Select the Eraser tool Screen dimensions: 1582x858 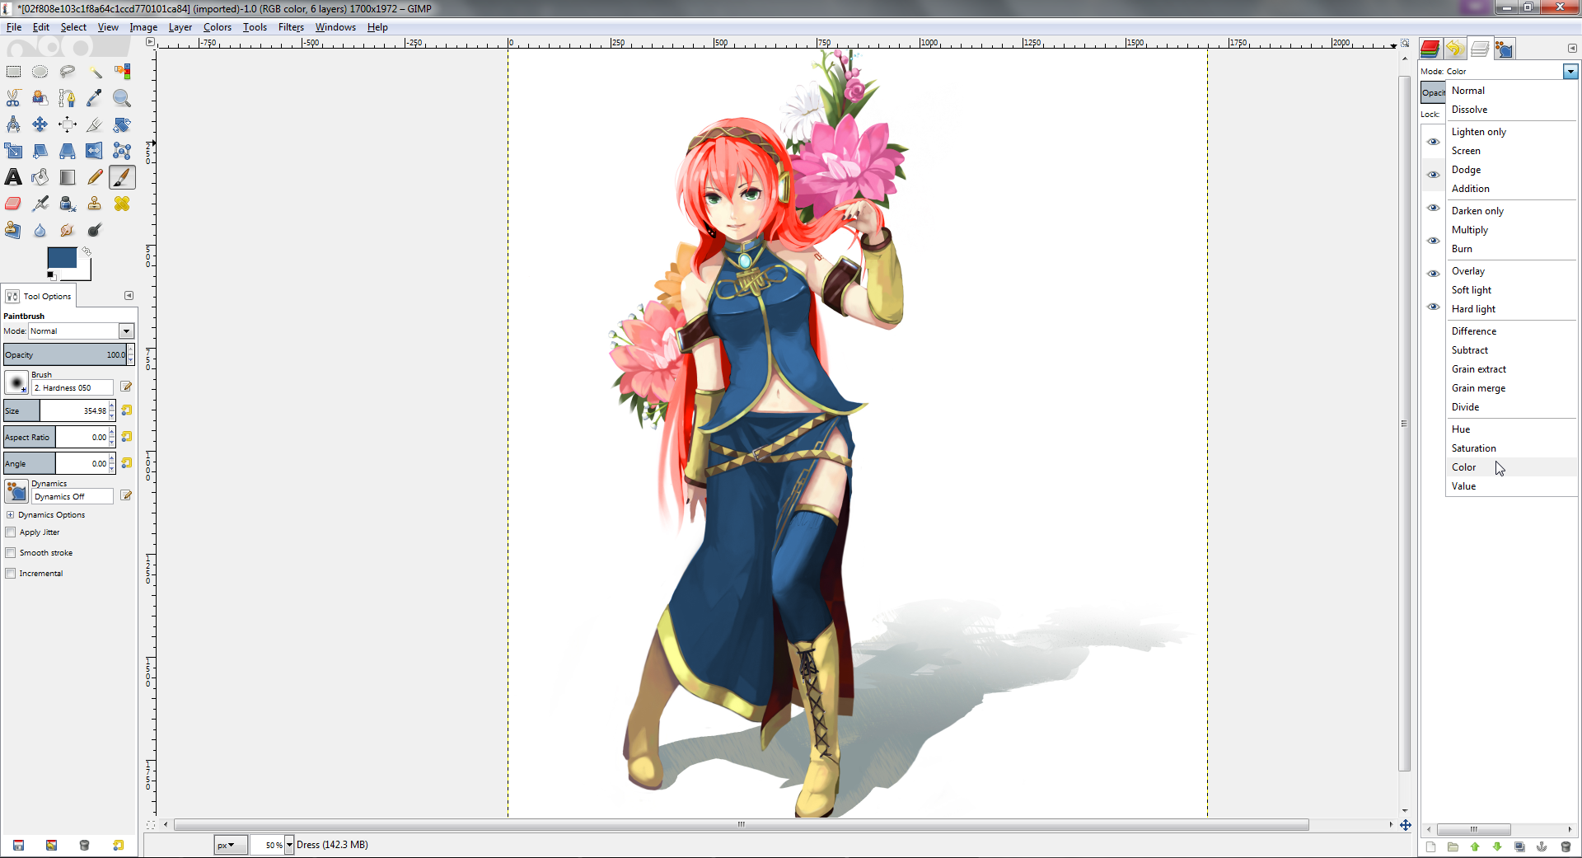coord(13,204)
